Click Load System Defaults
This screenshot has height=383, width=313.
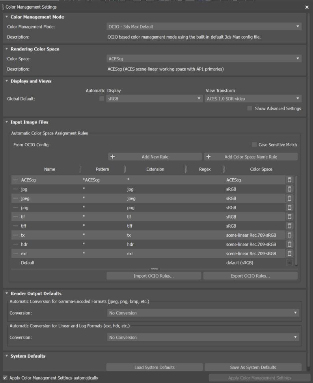pyautogui.click(x=155, y=367)
